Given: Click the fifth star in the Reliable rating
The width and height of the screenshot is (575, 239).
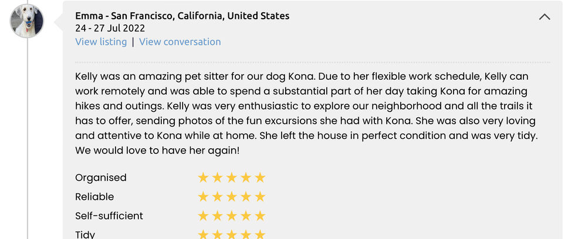Looking at the screenshot, I should pos(260,197).
